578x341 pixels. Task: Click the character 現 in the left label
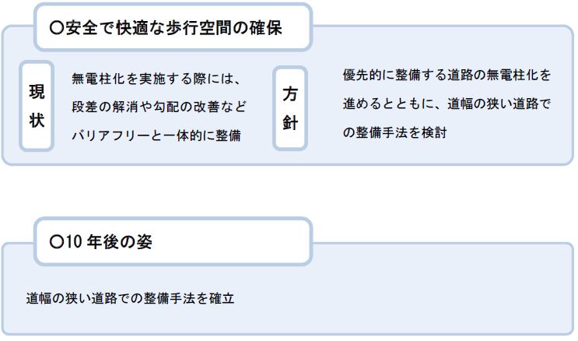tap(37, 92)
